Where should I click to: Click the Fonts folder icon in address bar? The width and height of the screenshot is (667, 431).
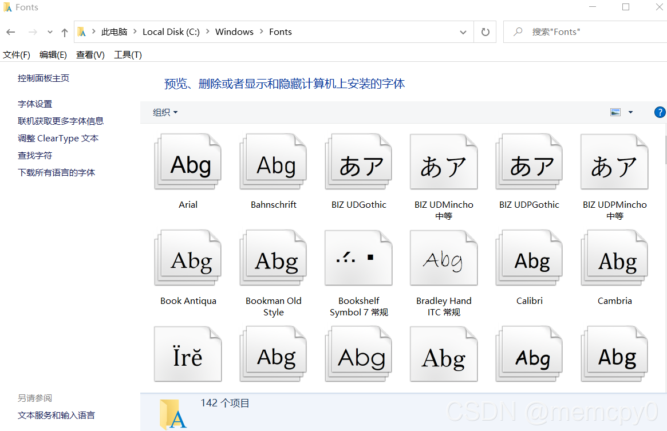tap(82, 32)
